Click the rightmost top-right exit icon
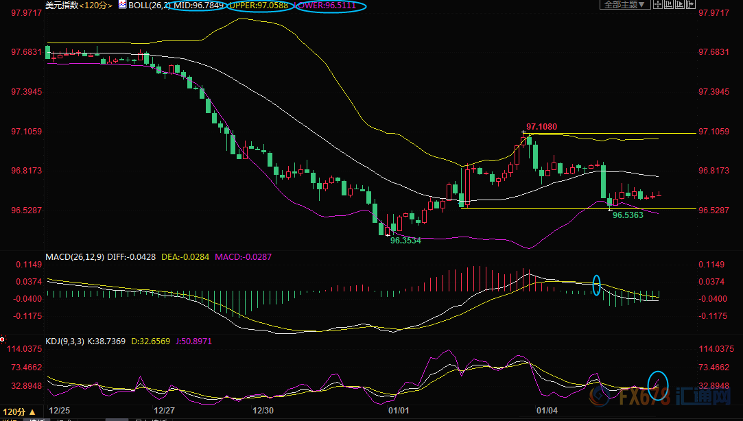This screenshot has width=743, height=421. [x=692, y=5]
